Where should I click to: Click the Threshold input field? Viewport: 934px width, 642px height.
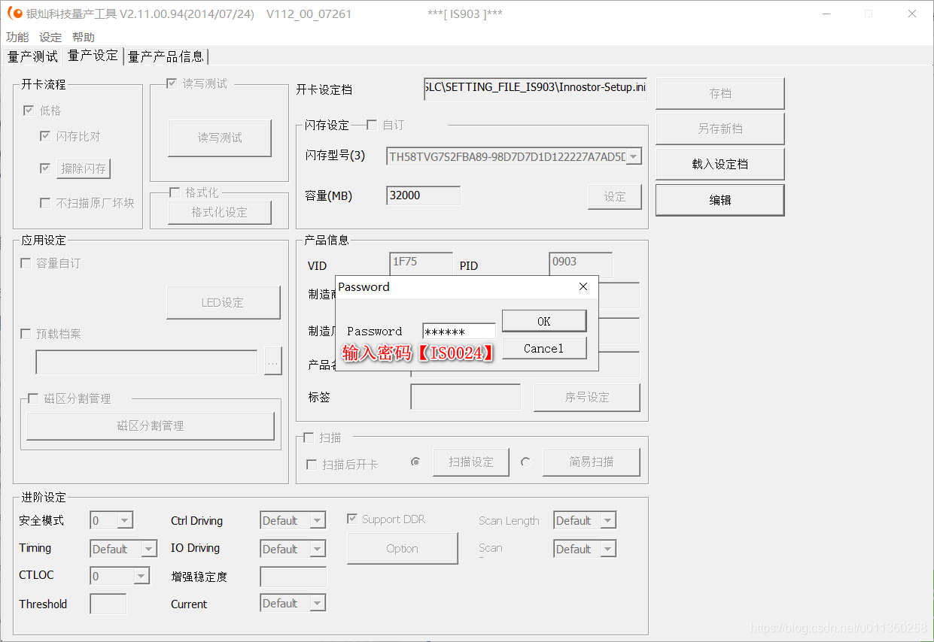[x=108, y=604]
